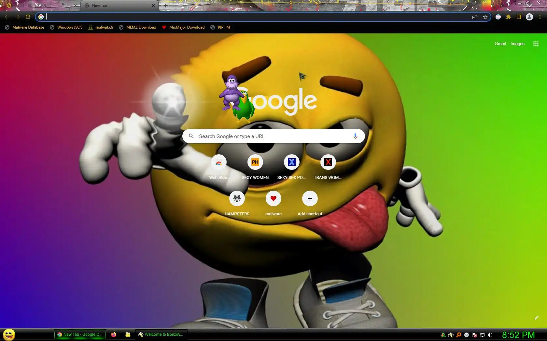Select the New Tab tab
This screenshot has width=547, height=341.
[x=119, y=6]
